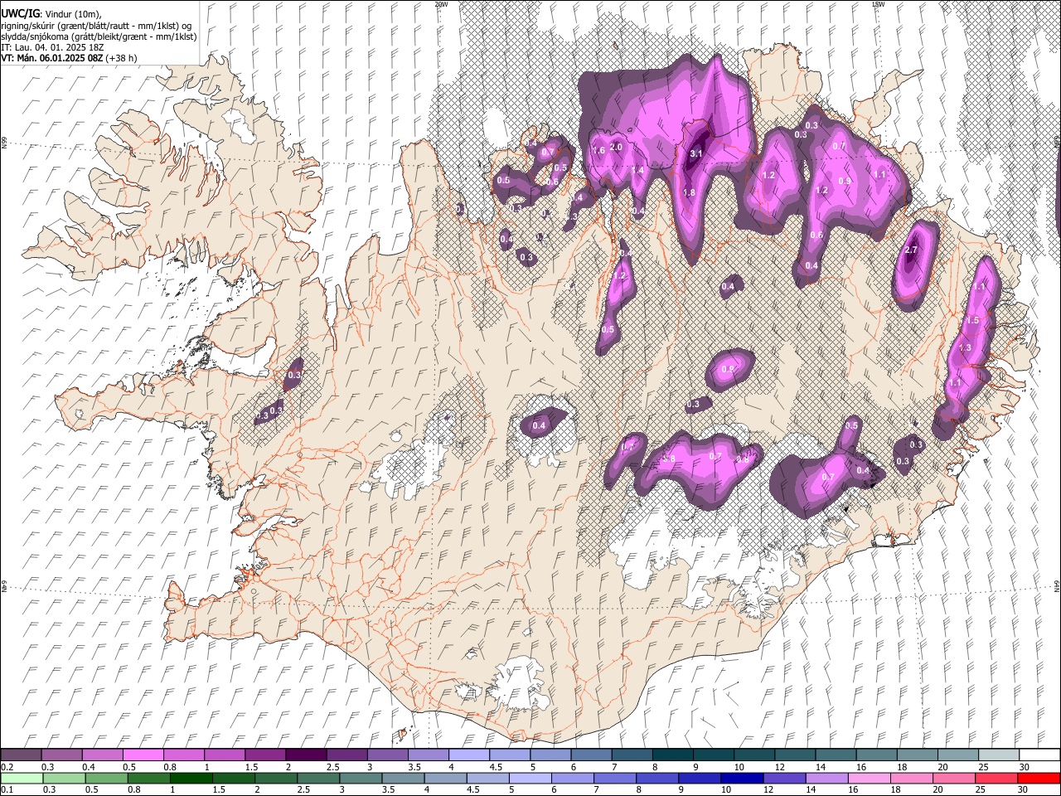The width and height of the screenshot is (1061, 796).
Task: Click the 'UWC/IG: Vindur (10m)' title line
Action: pyautogui.click(x=51, y=14)
